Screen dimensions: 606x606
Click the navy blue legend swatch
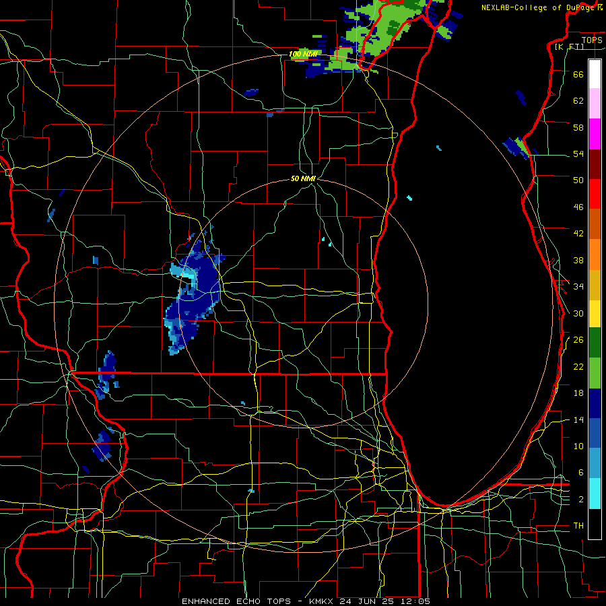click(595, 403)
